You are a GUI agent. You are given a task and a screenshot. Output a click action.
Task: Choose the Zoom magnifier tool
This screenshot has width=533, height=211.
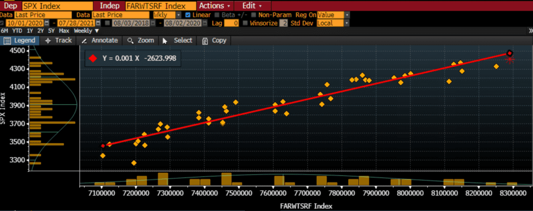(141, 41)
